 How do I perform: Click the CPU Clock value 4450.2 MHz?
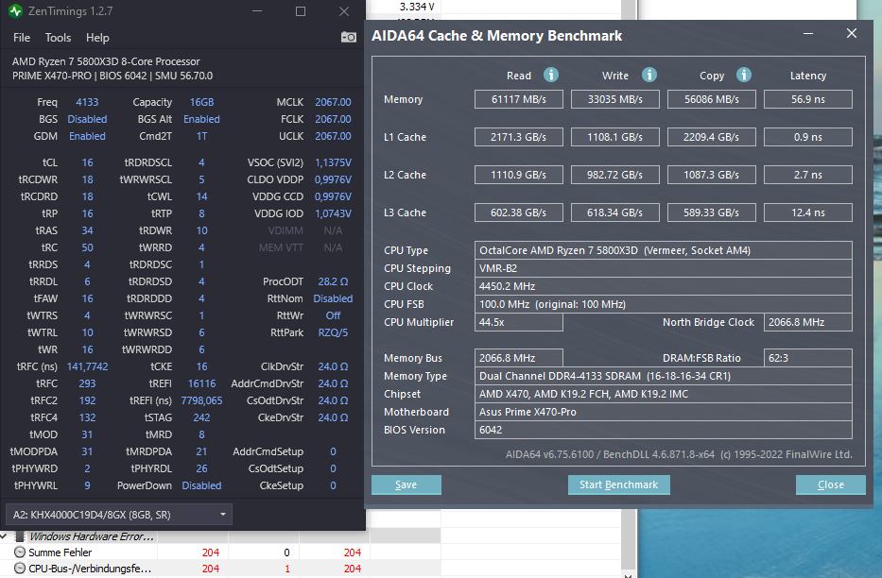664,286
